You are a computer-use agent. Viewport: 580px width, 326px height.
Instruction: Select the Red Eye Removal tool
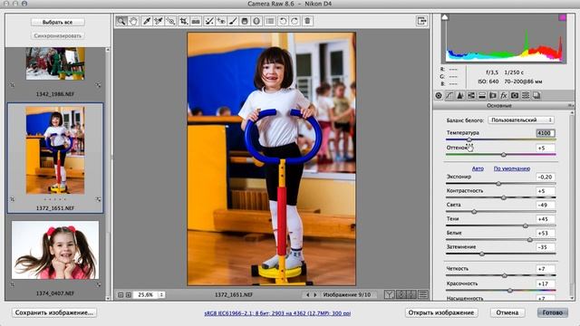[221, 21]
